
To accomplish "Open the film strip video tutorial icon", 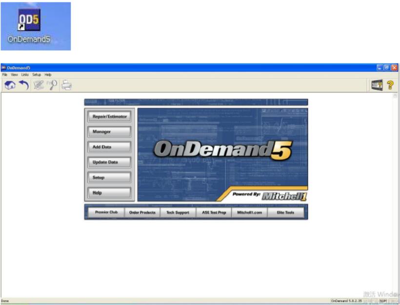I will click(377, 85).
